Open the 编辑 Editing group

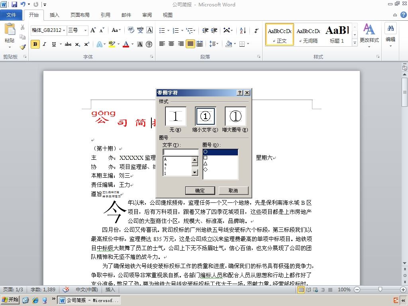[x=390, y=35]
